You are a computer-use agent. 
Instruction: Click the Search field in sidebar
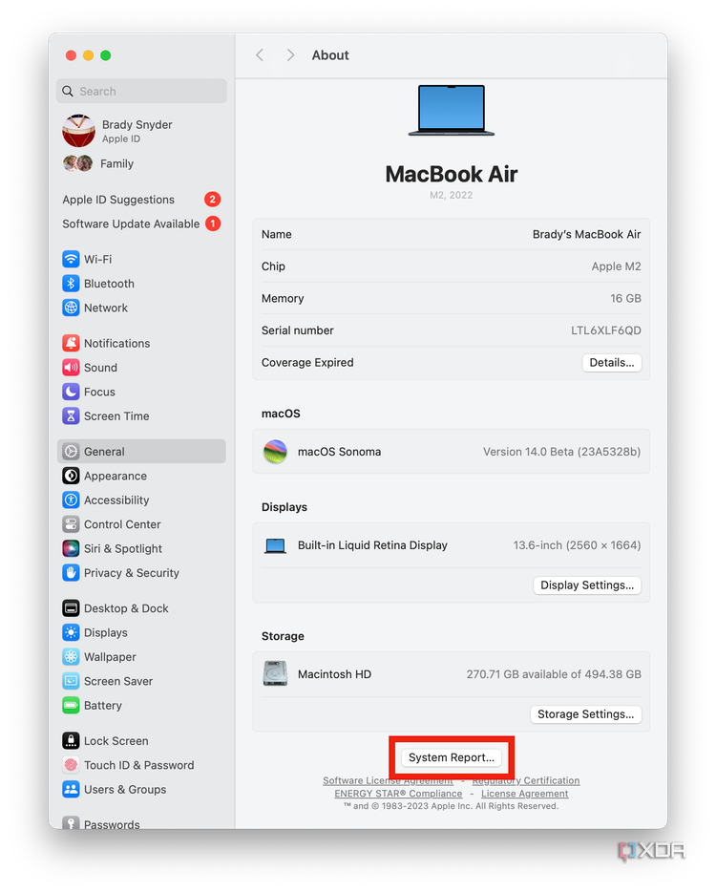141,91
